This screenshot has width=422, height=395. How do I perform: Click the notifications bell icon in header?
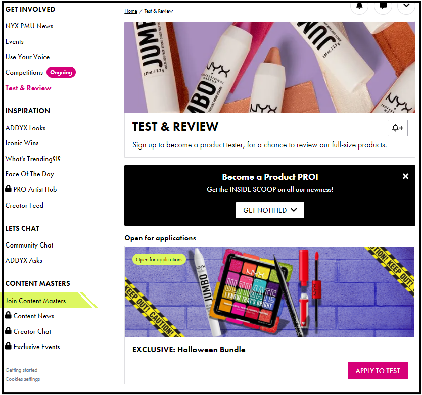pos(359,7)
